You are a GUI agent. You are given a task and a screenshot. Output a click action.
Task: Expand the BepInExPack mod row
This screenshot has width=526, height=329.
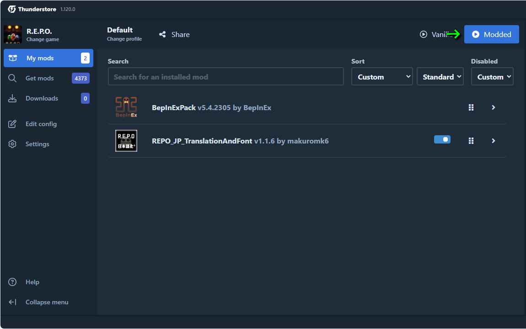493,107
